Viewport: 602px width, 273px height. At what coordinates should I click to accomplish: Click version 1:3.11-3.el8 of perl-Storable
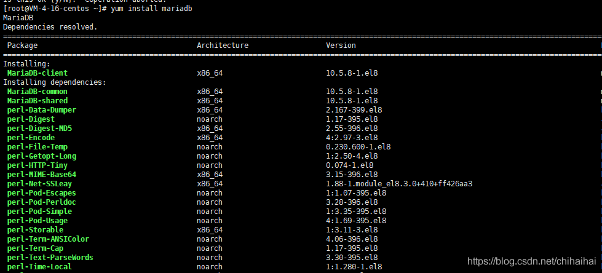tap(352, 229)
